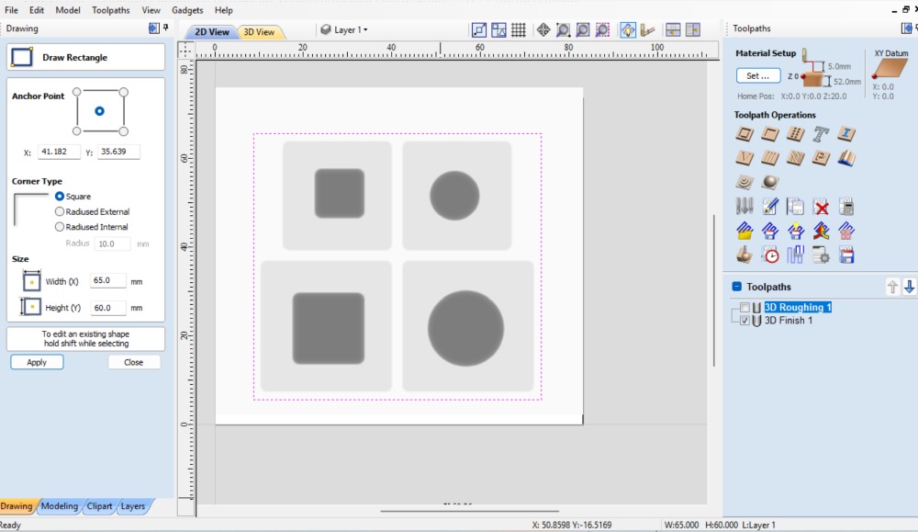This screenshot has height=532, width=918.
Task: Select the 3D Rough machining toolpath icon
Action: click(744, 182)
